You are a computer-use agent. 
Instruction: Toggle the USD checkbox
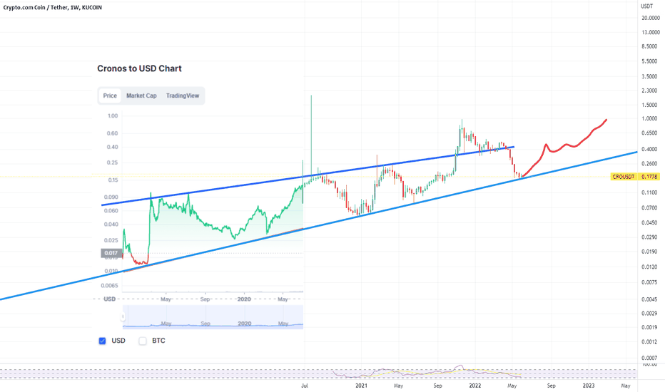click(x=102, y=341)
